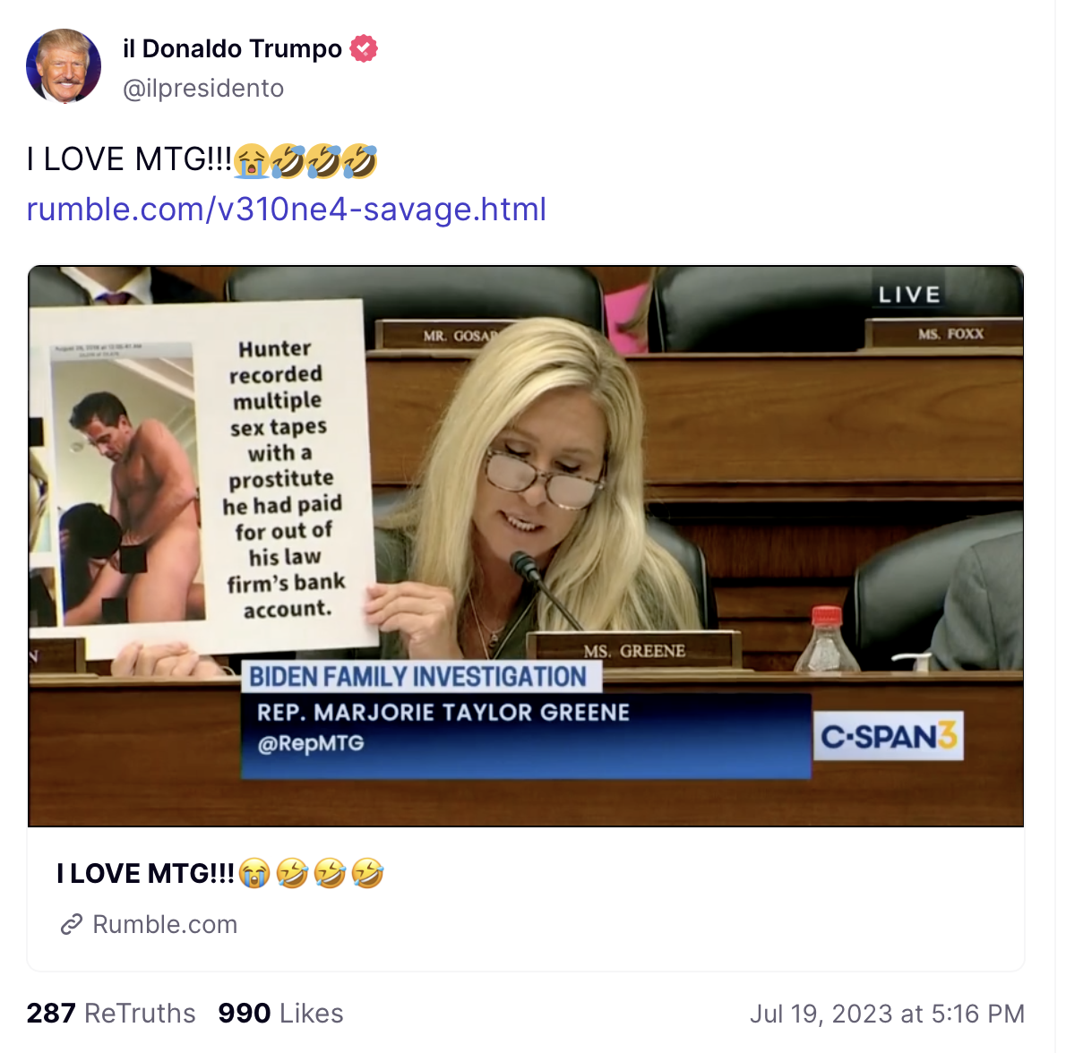Screen dimensions: 1066x1053
Task: Click the bold I LOVE MTG!!! card title
Action: point(220,874)
